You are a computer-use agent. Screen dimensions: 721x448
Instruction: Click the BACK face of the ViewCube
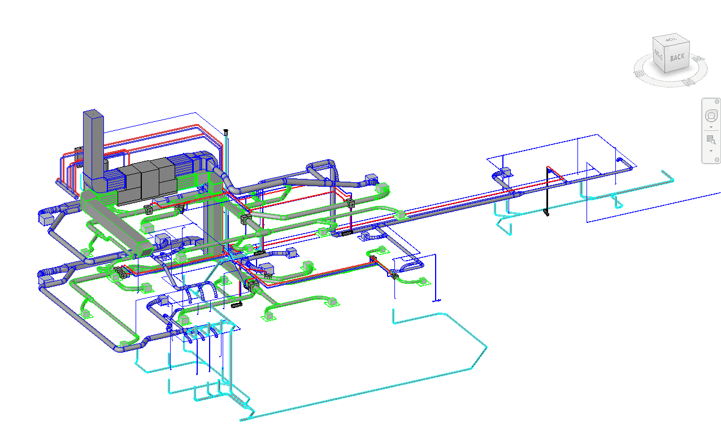pyautogui.click(x=677, y=57)
